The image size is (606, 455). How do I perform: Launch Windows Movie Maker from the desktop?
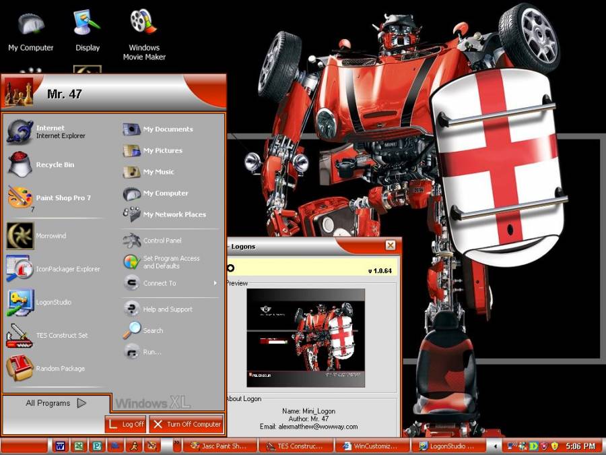point(144,36)
